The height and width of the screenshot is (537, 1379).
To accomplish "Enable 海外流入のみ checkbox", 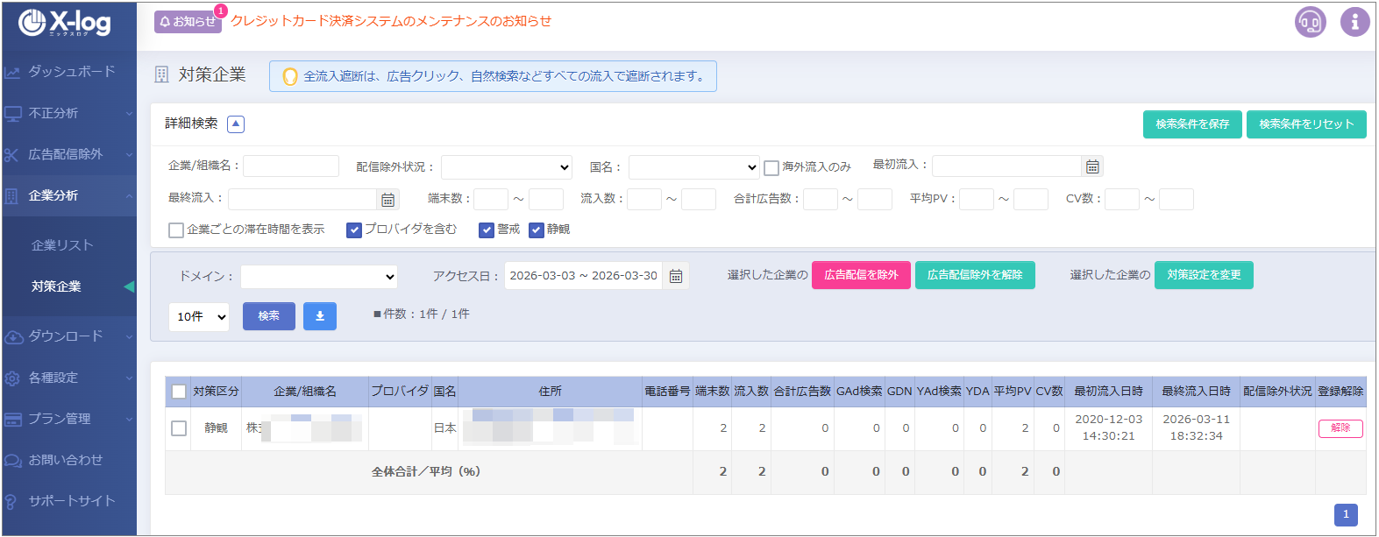I will point(771,167).
